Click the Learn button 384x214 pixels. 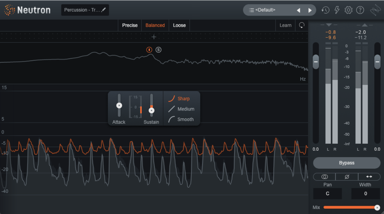point(285,25)
